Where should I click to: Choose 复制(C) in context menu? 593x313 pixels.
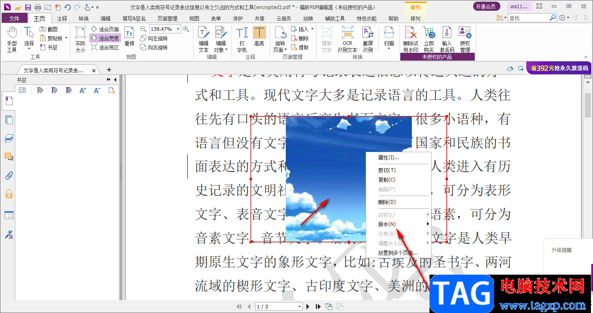point(399,180)
